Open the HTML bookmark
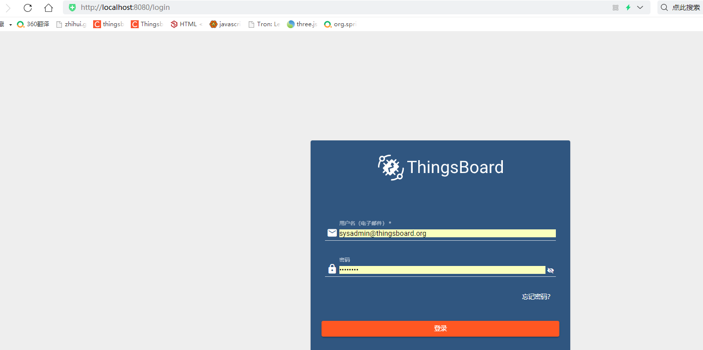 [186, 24]
